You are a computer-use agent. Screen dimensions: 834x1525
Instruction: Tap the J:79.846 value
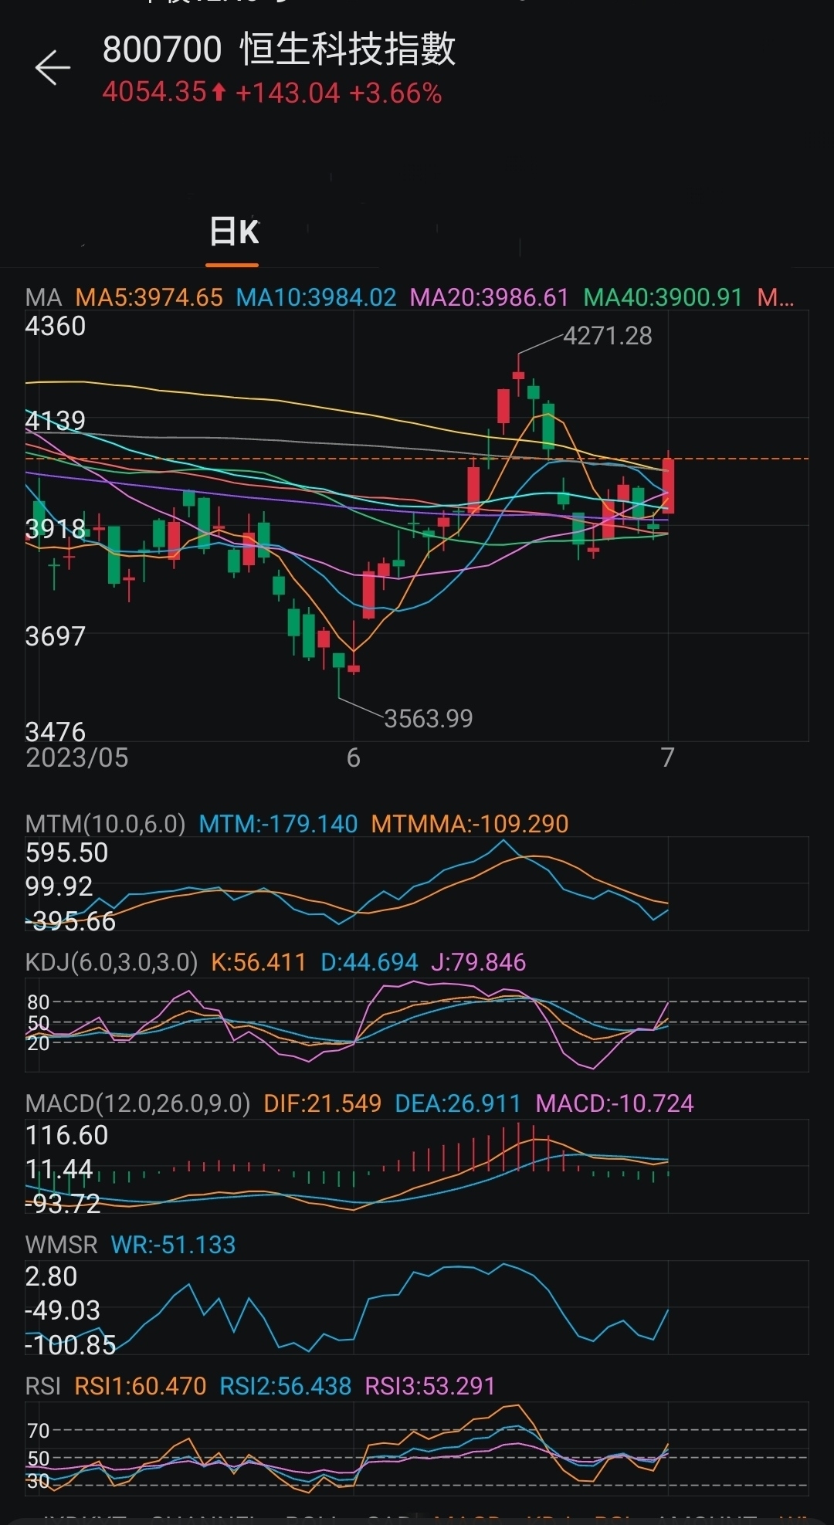(478, 962)
